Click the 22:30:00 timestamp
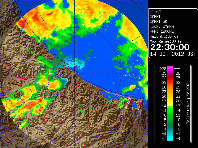This screenshot has height=148, width=198. click(x=170, y=47)
